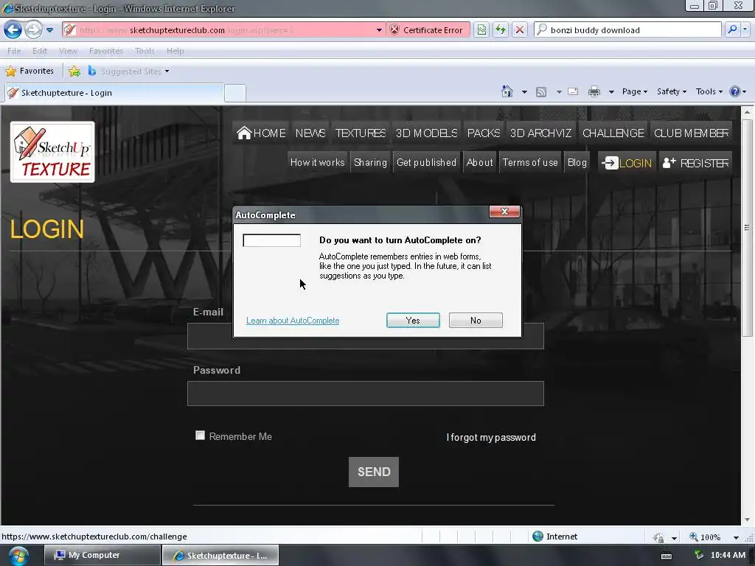Open the Blog link
This screenshot has height=566, width=755.
point(577,163)
